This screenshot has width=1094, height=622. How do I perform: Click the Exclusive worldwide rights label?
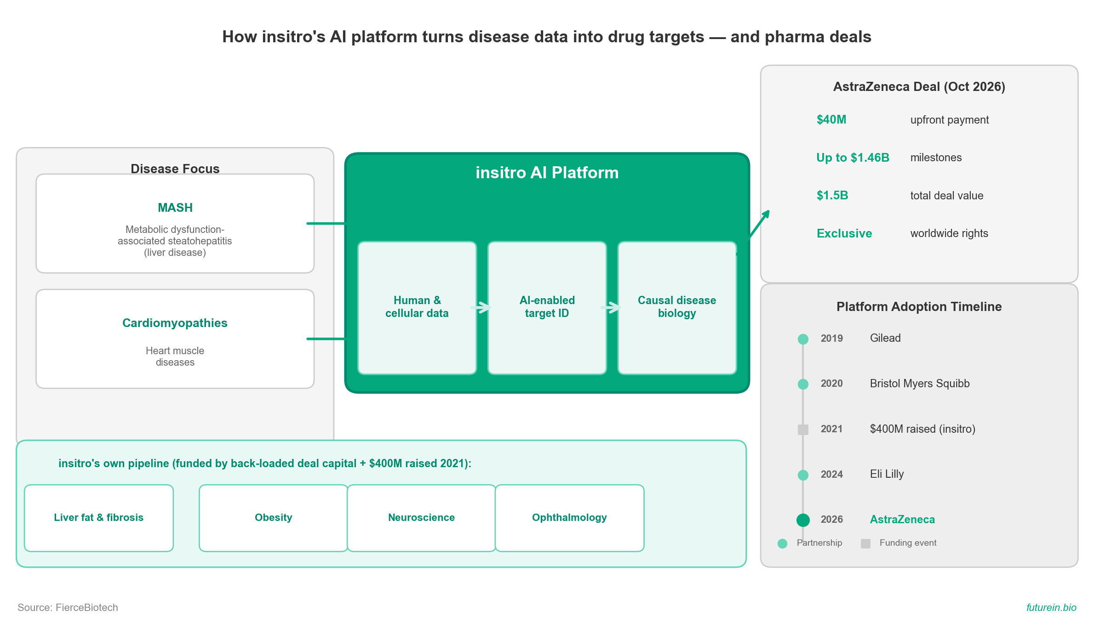(x=844, y=233)
